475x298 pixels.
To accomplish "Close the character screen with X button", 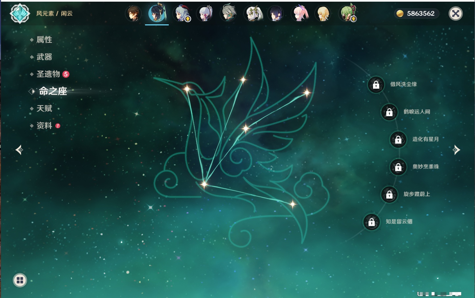I will point(456,14).
